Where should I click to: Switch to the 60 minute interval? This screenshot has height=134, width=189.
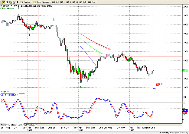(x=75, y=2)
